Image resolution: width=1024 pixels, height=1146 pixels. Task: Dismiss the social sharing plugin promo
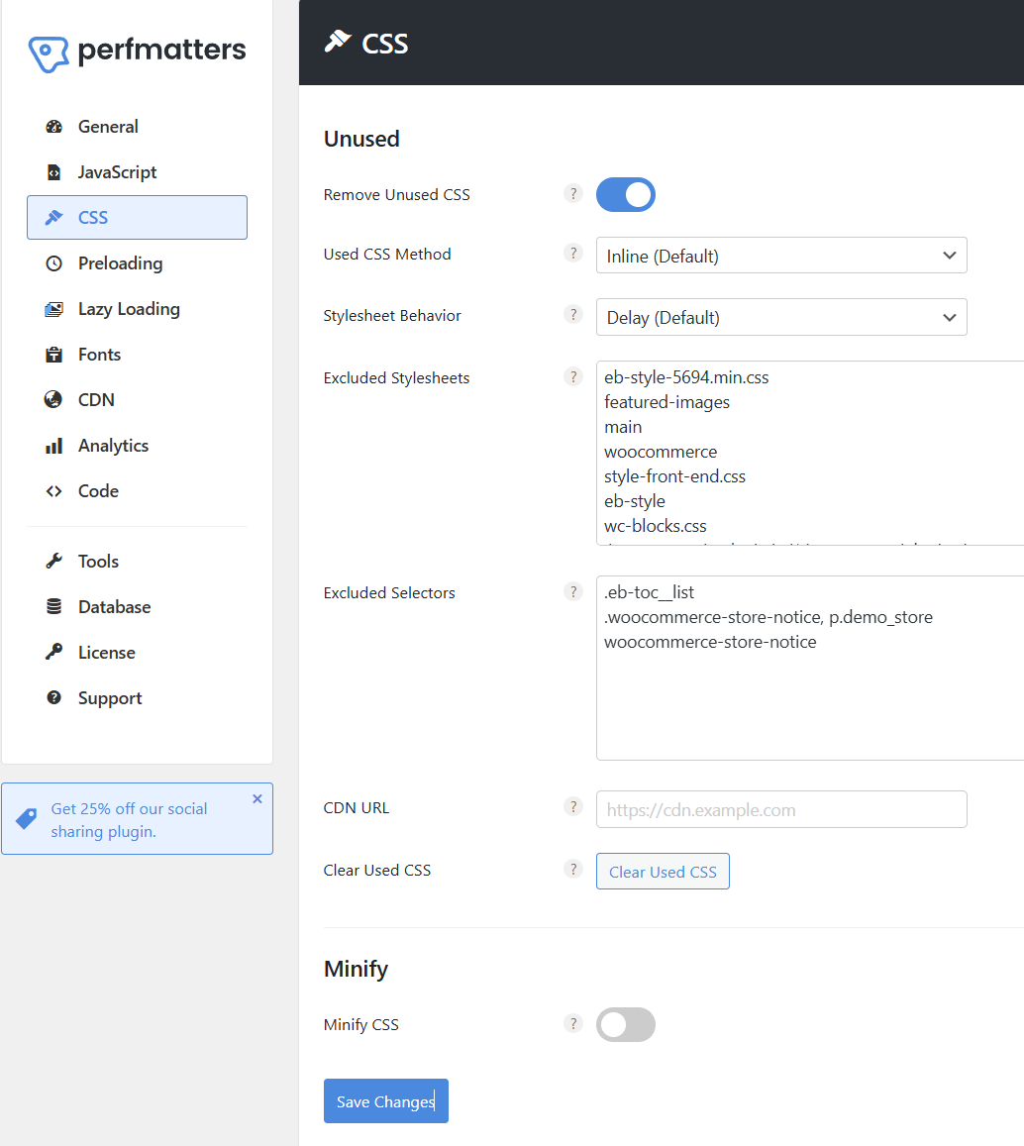coord(257,798)
